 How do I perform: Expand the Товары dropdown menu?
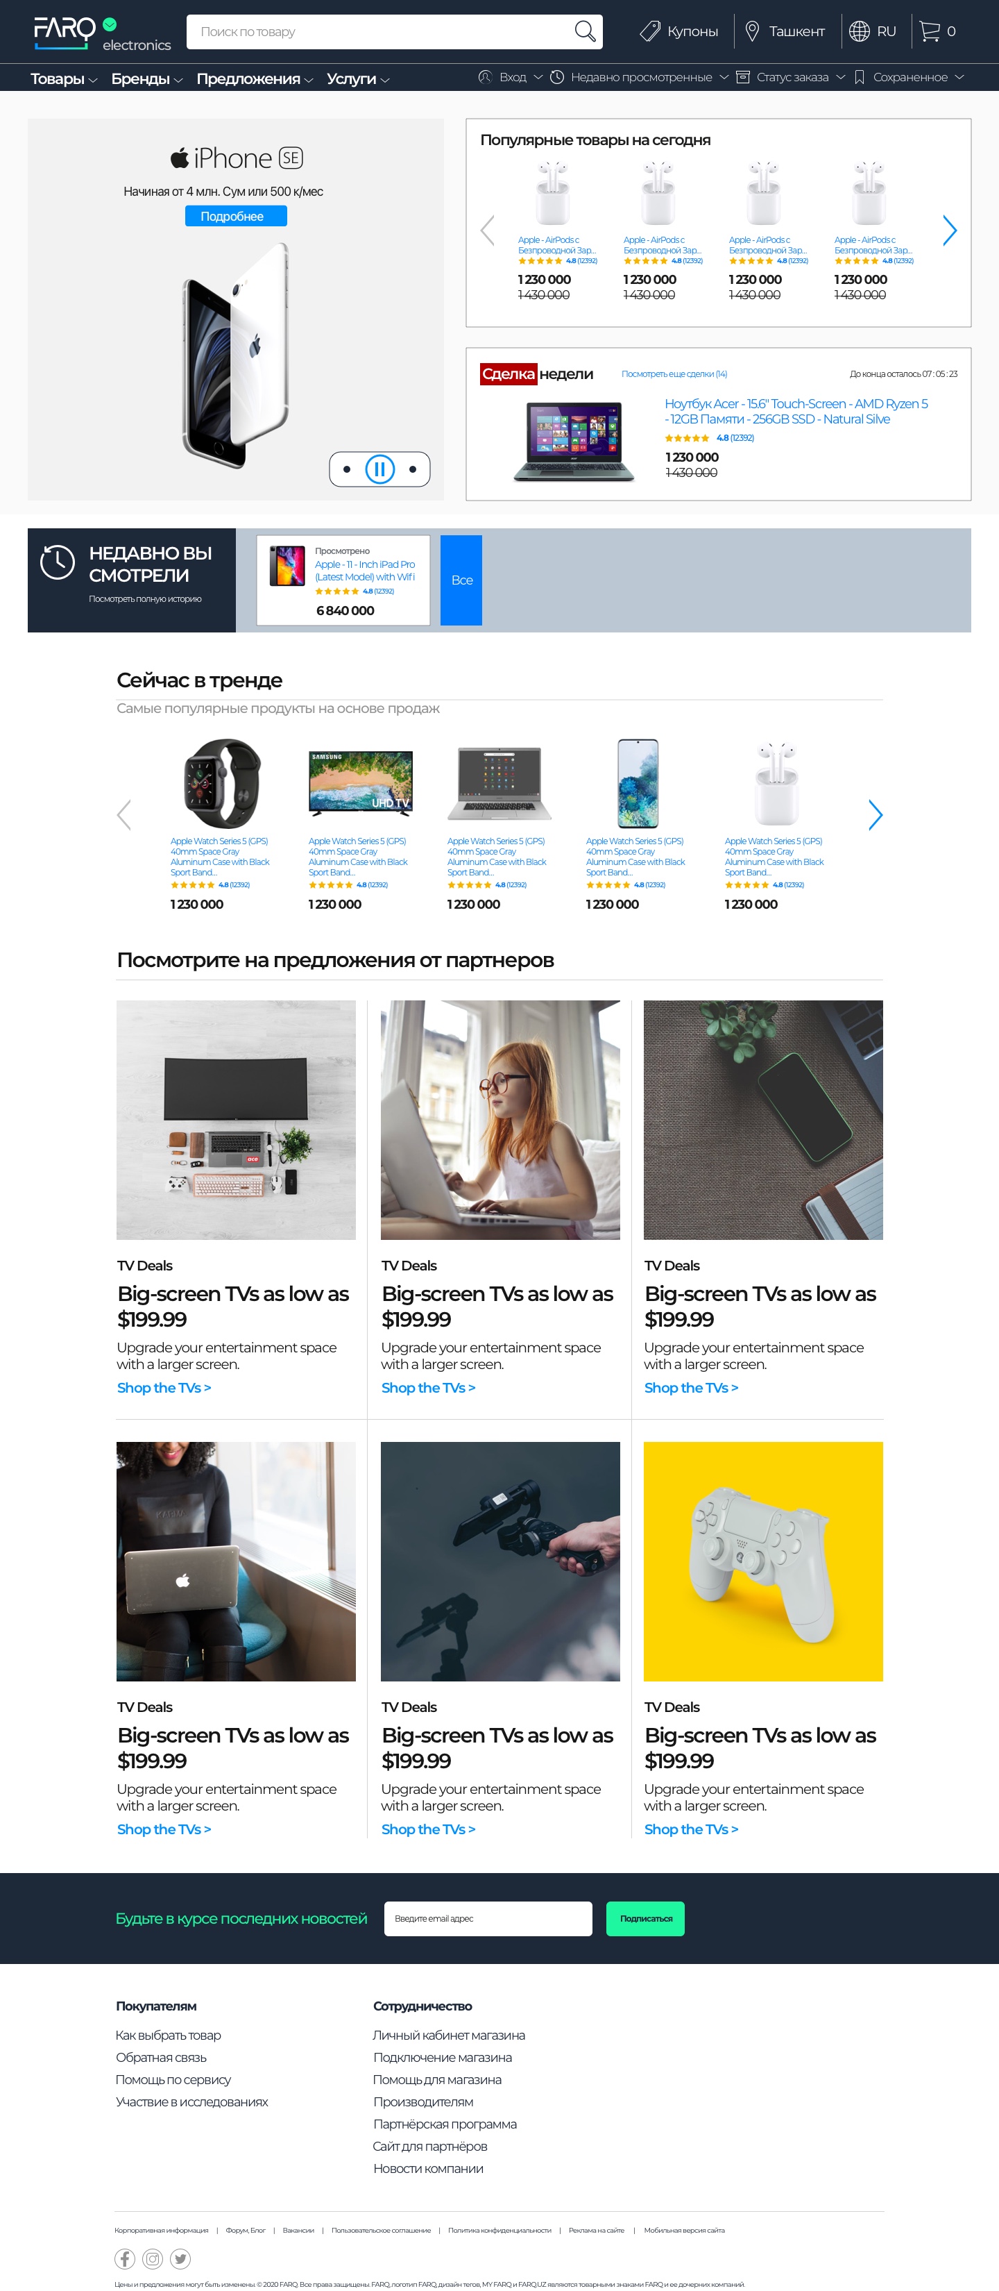coord(64,78)
